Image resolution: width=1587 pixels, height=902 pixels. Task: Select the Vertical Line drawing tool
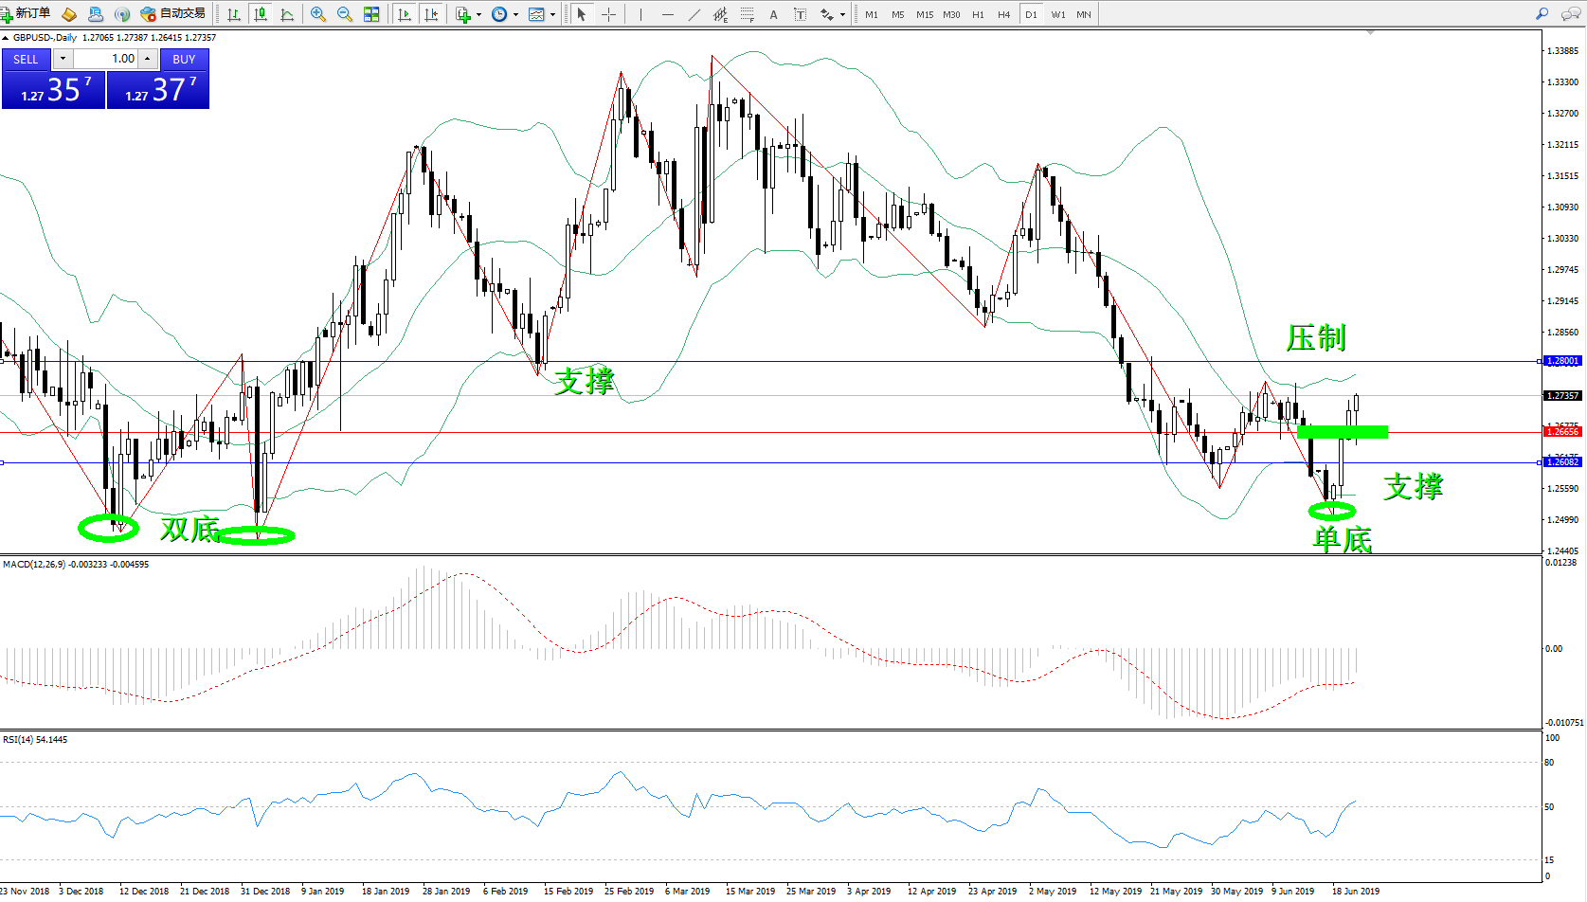coord(640,14)
